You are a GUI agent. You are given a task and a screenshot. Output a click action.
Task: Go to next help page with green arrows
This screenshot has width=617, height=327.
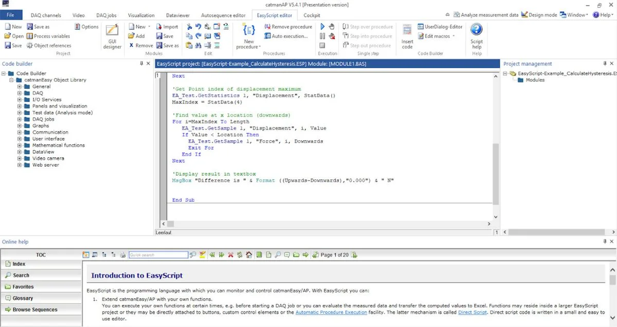coord(221,255)
